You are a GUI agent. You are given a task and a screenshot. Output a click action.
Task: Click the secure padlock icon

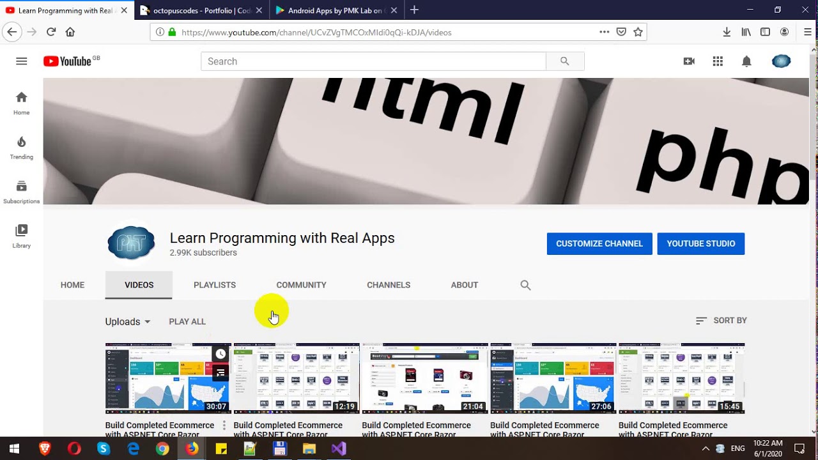[172, 32]
